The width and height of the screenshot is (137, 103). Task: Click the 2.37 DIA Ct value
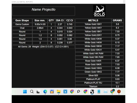click(60, 24)
